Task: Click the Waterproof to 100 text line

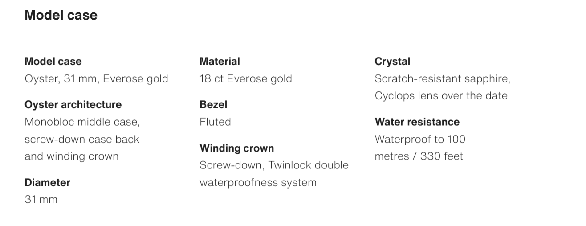Action: [420, 139]
